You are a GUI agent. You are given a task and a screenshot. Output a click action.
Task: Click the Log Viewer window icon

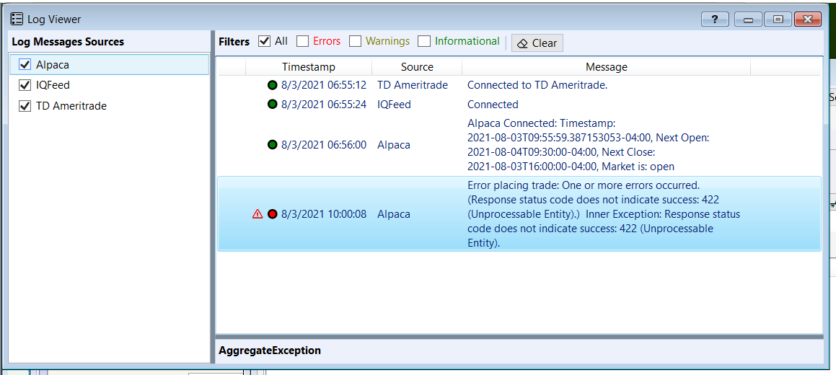[17, 19]
